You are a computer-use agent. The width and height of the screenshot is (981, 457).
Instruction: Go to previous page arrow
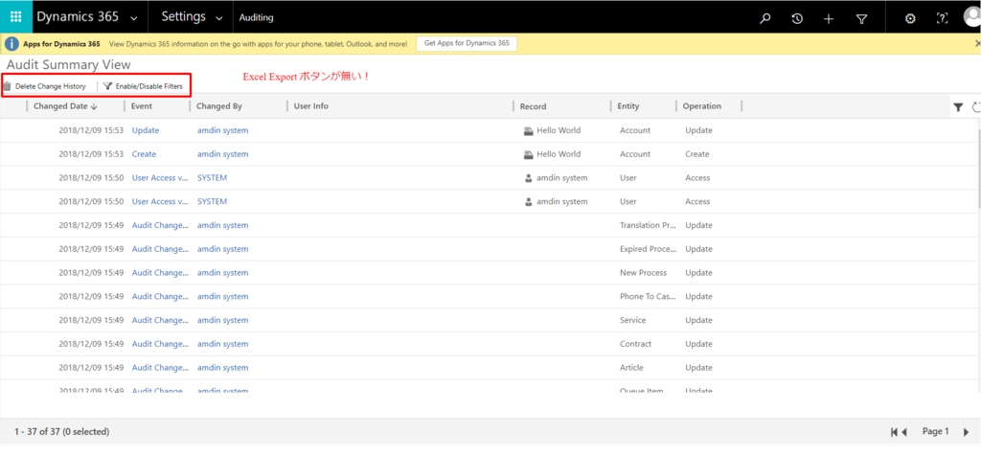point(904,432)
